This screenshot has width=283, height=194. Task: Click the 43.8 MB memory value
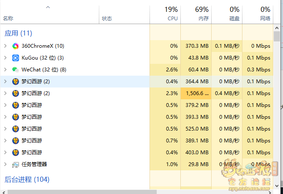tap(199, 58)
